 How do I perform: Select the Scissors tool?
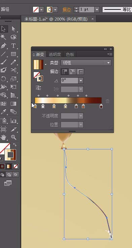[13, 70]
